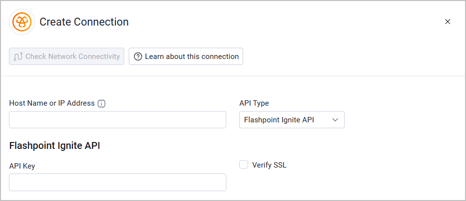Click the Create Connection title text
The image size is (466, 201).
coord(84,22)
